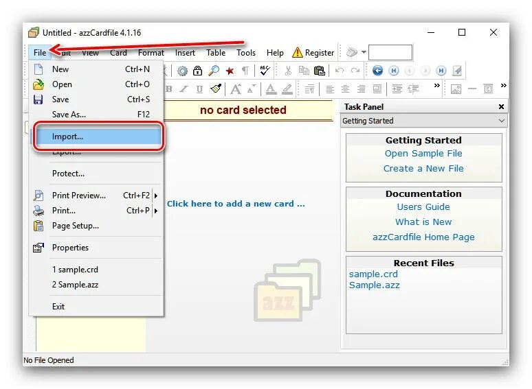Click the magnifying glass find icon
The height and width of the screenshot is (389, 532).
pos(213,71)
